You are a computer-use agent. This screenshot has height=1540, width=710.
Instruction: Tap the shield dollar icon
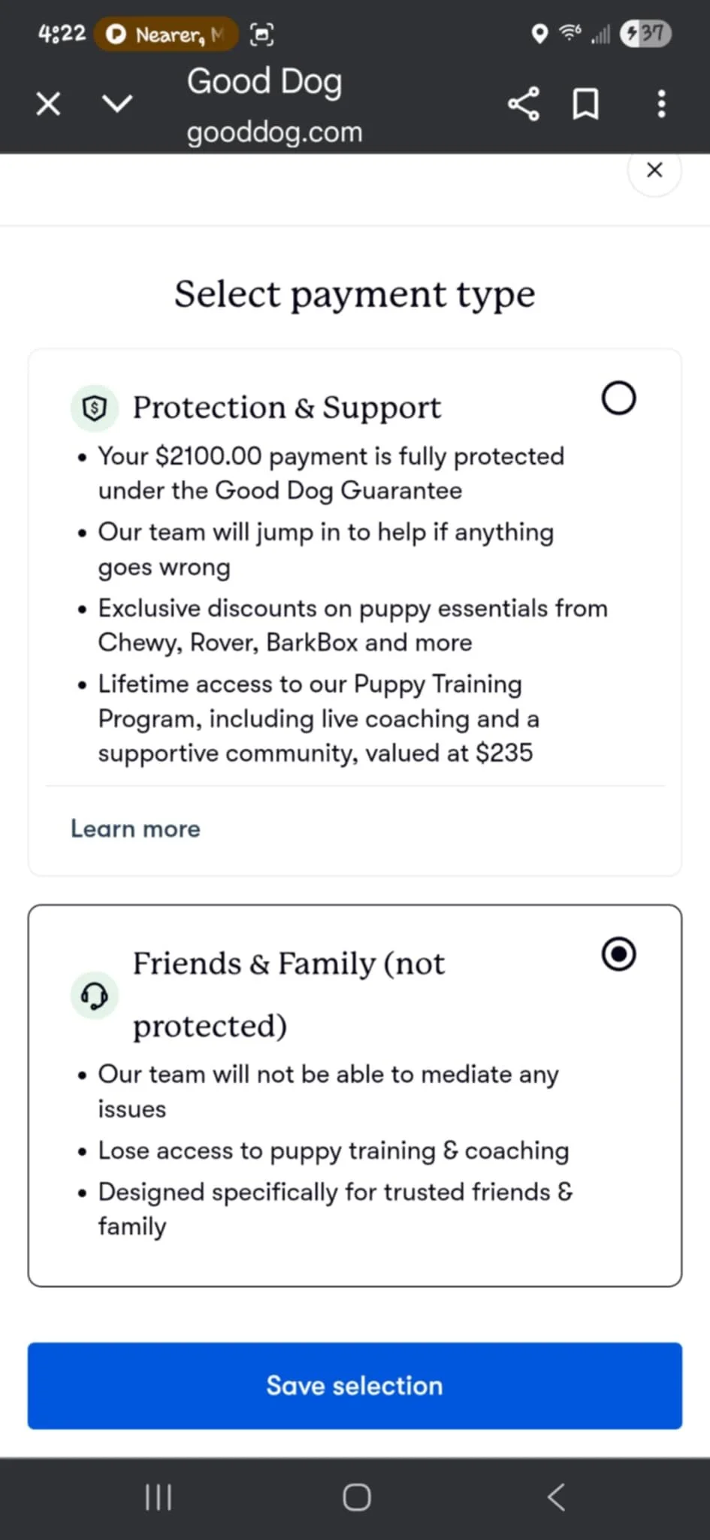95,408
